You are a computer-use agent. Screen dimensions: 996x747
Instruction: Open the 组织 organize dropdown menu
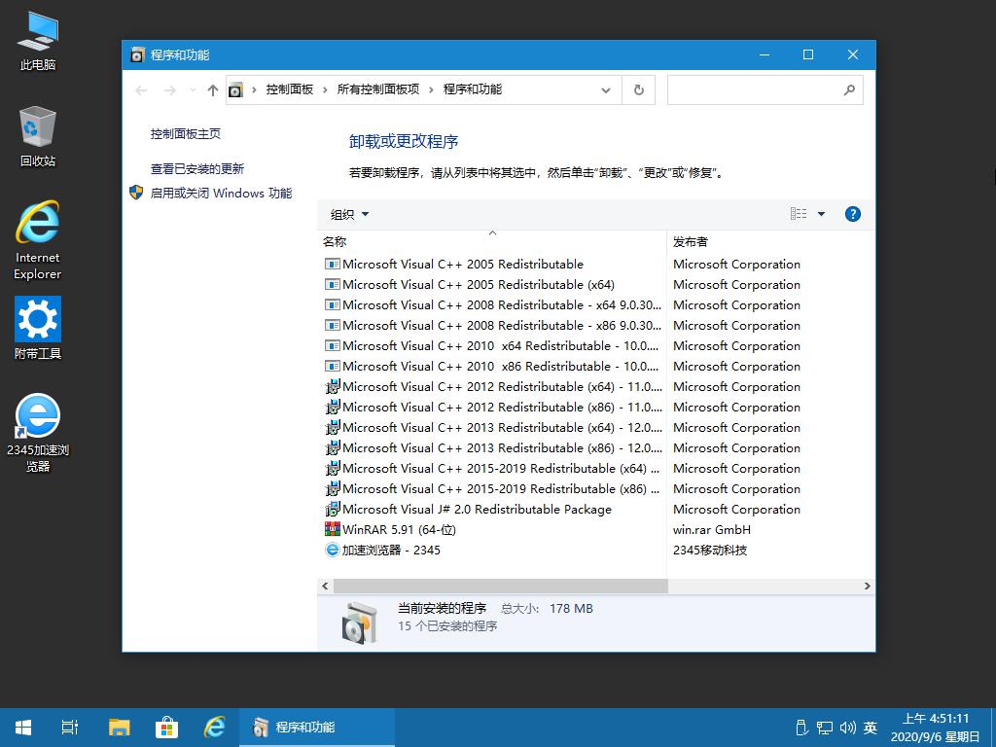(x=349, y=215)
